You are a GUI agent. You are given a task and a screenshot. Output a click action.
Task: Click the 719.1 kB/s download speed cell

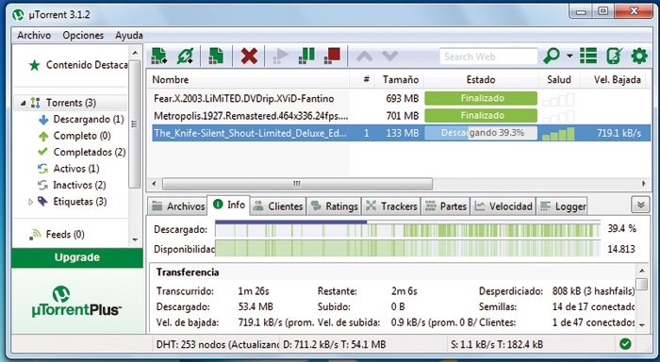coord(619,133)
